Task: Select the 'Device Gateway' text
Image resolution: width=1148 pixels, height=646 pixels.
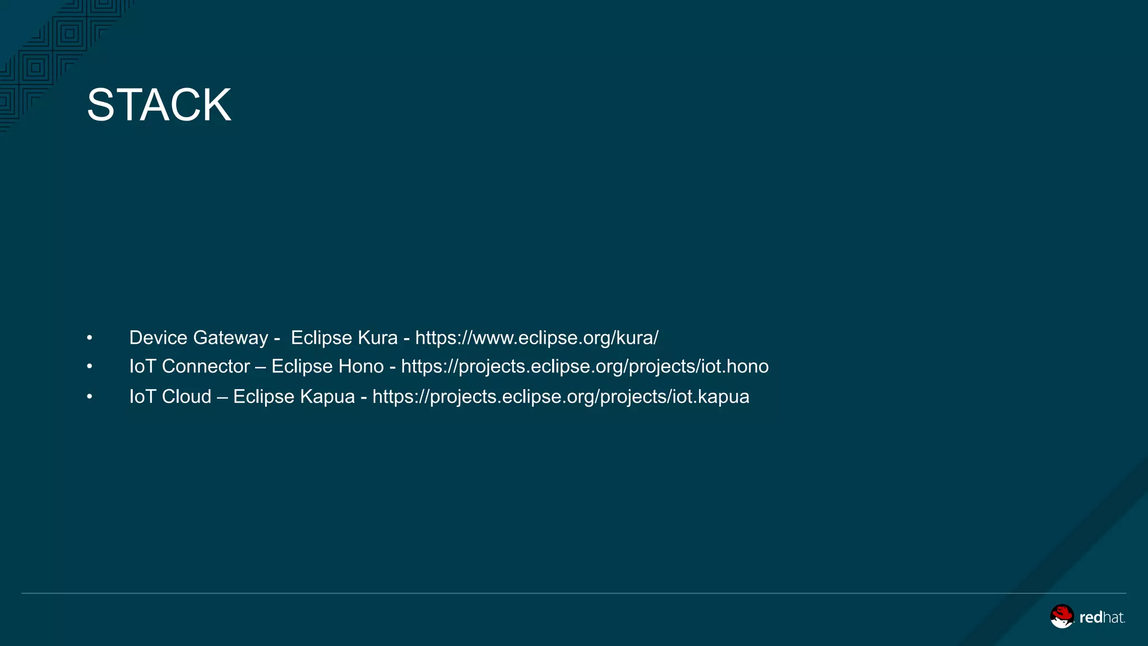Action: pyautogui.click(x=198, y=338)
